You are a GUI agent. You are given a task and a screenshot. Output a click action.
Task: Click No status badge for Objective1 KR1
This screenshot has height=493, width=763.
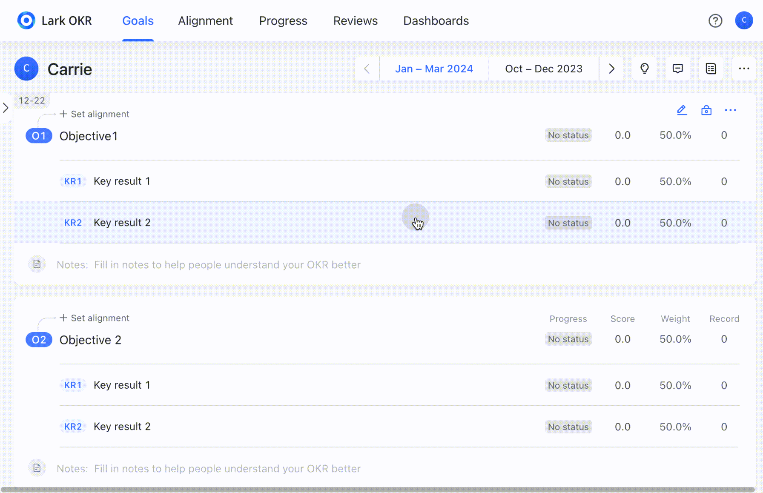[x=568, y=181]
